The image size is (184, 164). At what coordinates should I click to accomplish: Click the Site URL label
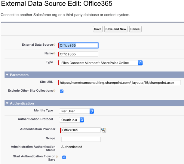46,82
